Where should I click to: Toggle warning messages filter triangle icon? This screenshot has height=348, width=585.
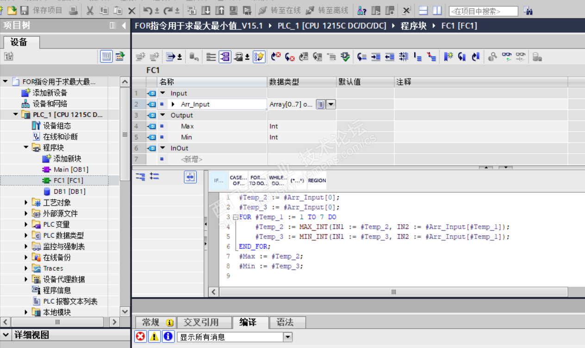[x=154, y=336]
